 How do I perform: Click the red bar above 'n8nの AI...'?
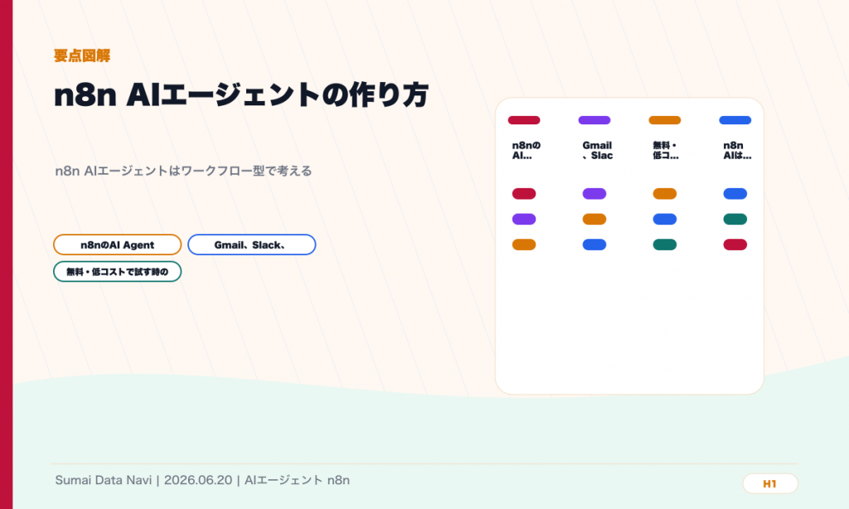524,120
